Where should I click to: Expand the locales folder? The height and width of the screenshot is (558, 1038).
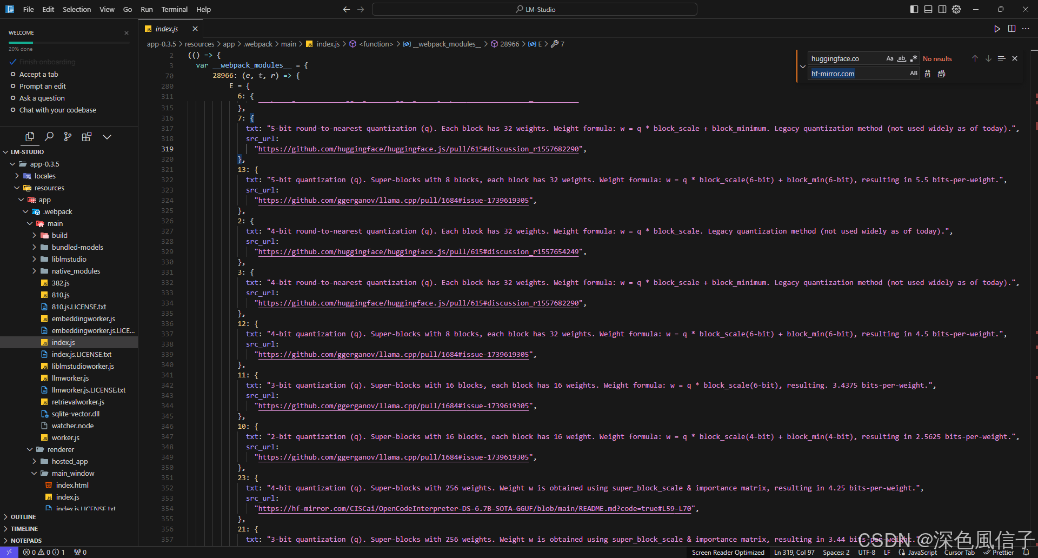[x=45, y=176]
